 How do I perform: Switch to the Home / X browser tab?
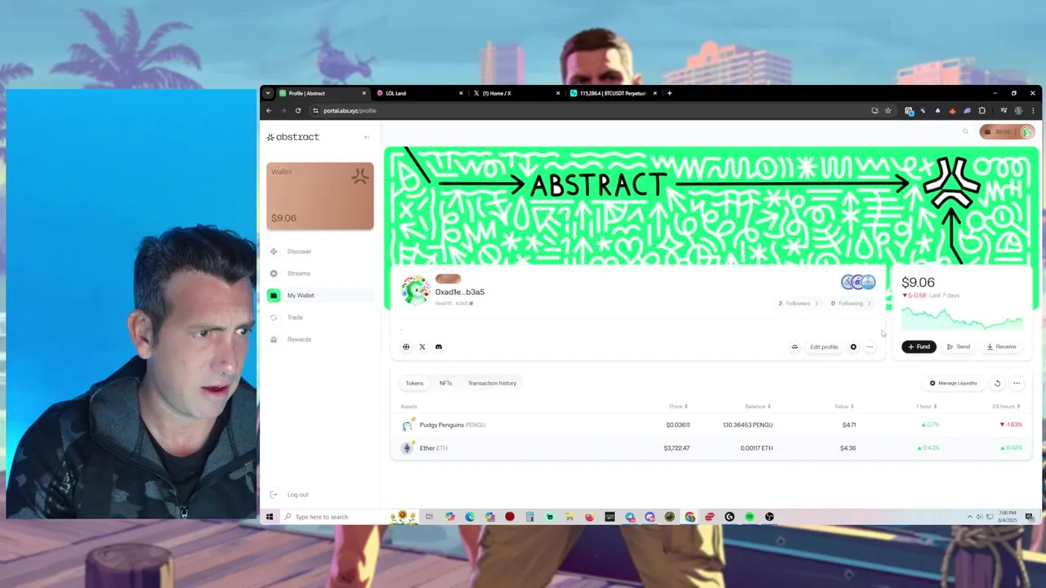pyautogui.click(x=516, y=93)
